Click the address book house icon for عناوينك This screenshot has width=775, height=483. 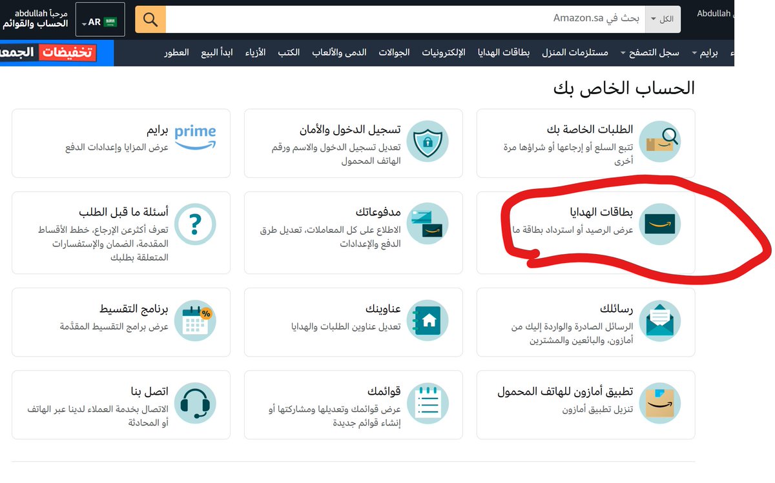pyautogui.click(x=427, y=320)
